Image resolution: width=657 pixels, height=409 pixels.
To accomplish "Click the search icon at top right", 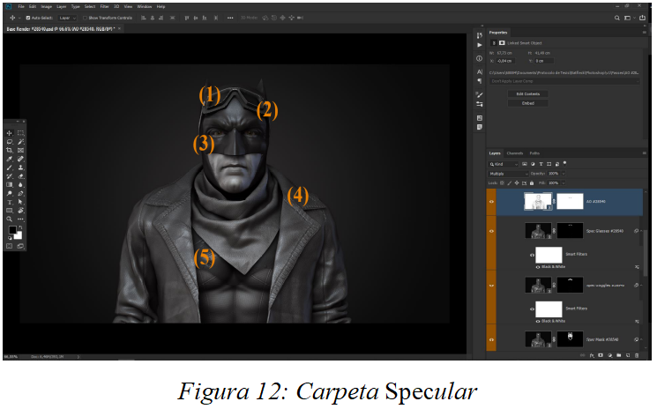I will tap(616, 17).
